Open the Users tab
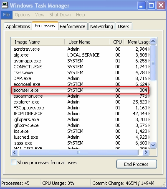 (x=124, y=26)
